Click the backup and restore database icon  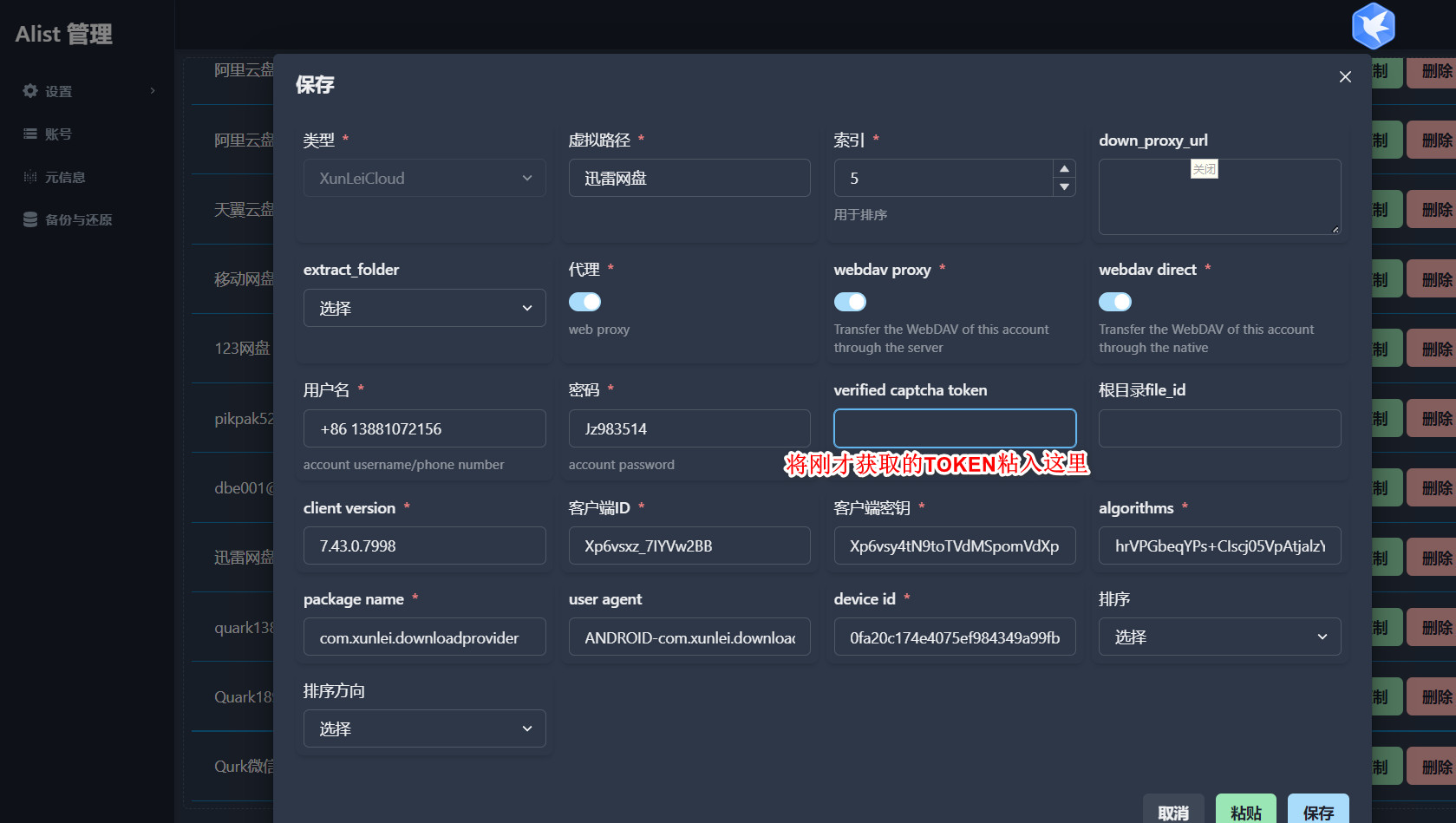coord(30,219)
